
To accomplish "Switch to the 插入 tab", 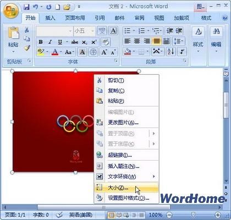I will (50, 18).
